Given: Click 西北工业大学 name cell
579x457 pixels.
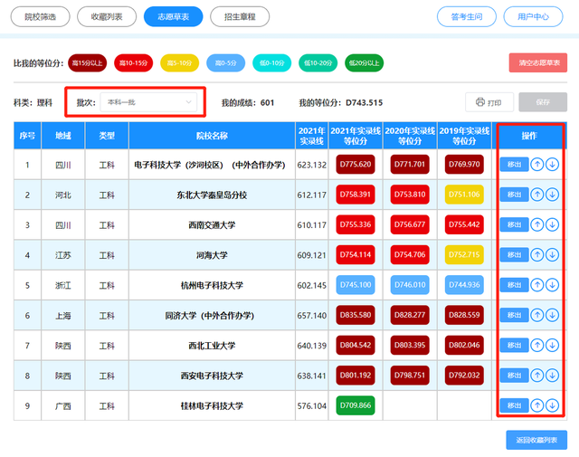Looking at the screenshot, I should (x=212, y=345).
